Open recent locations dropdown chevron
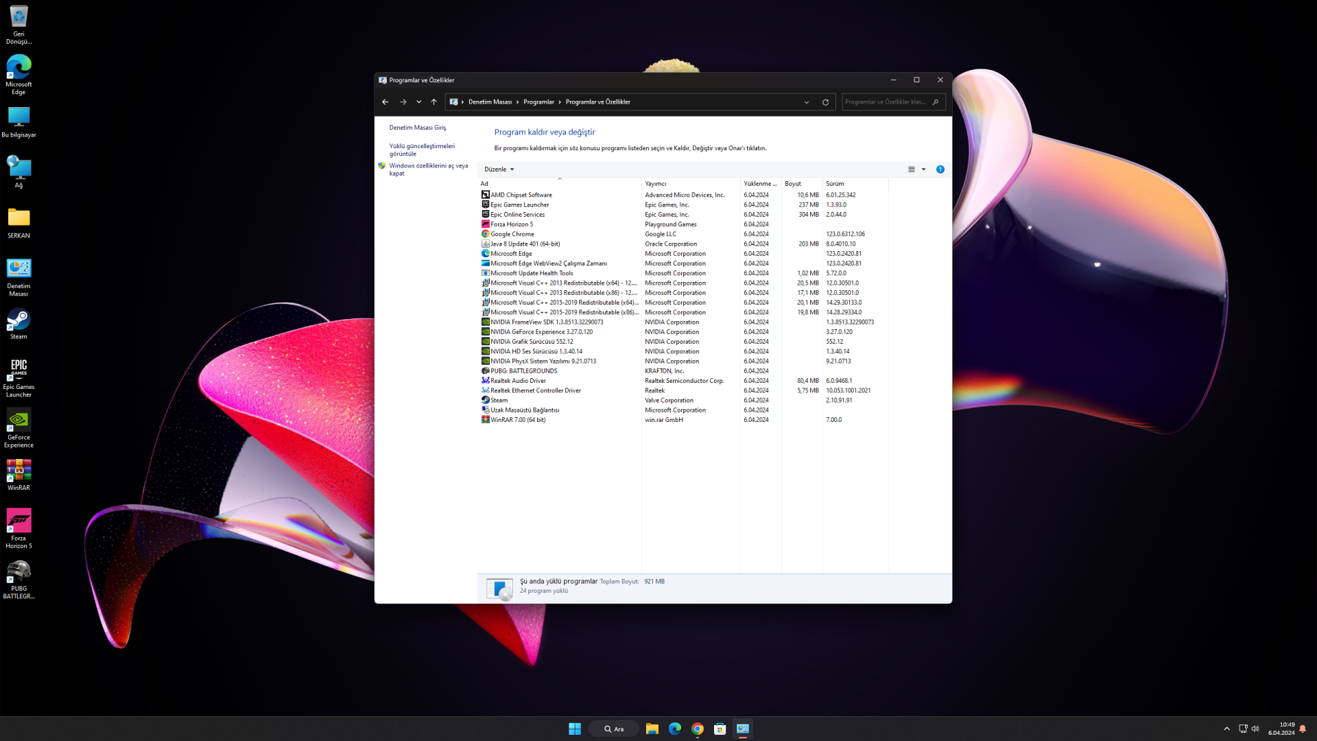This screenshot has height=741, width=1317. tap(419, 102)
